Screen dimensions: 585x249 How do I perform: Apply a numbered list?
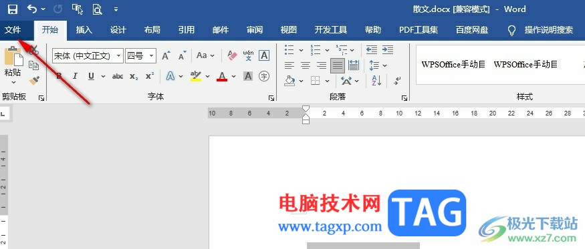[316, 49]
